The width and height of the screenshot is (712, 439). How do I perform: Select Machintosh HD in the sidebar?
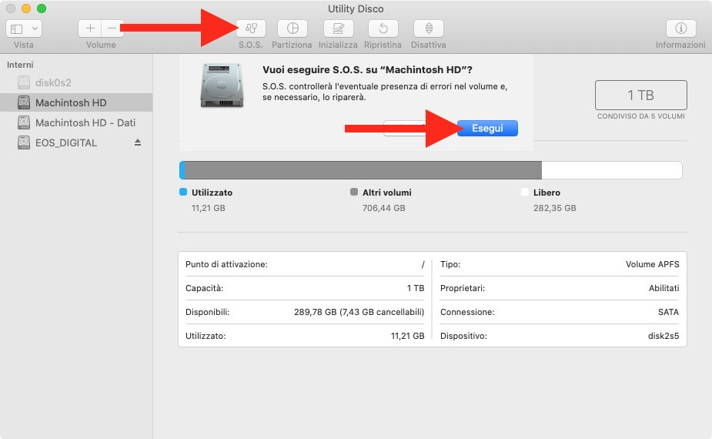tap(76, 102)
